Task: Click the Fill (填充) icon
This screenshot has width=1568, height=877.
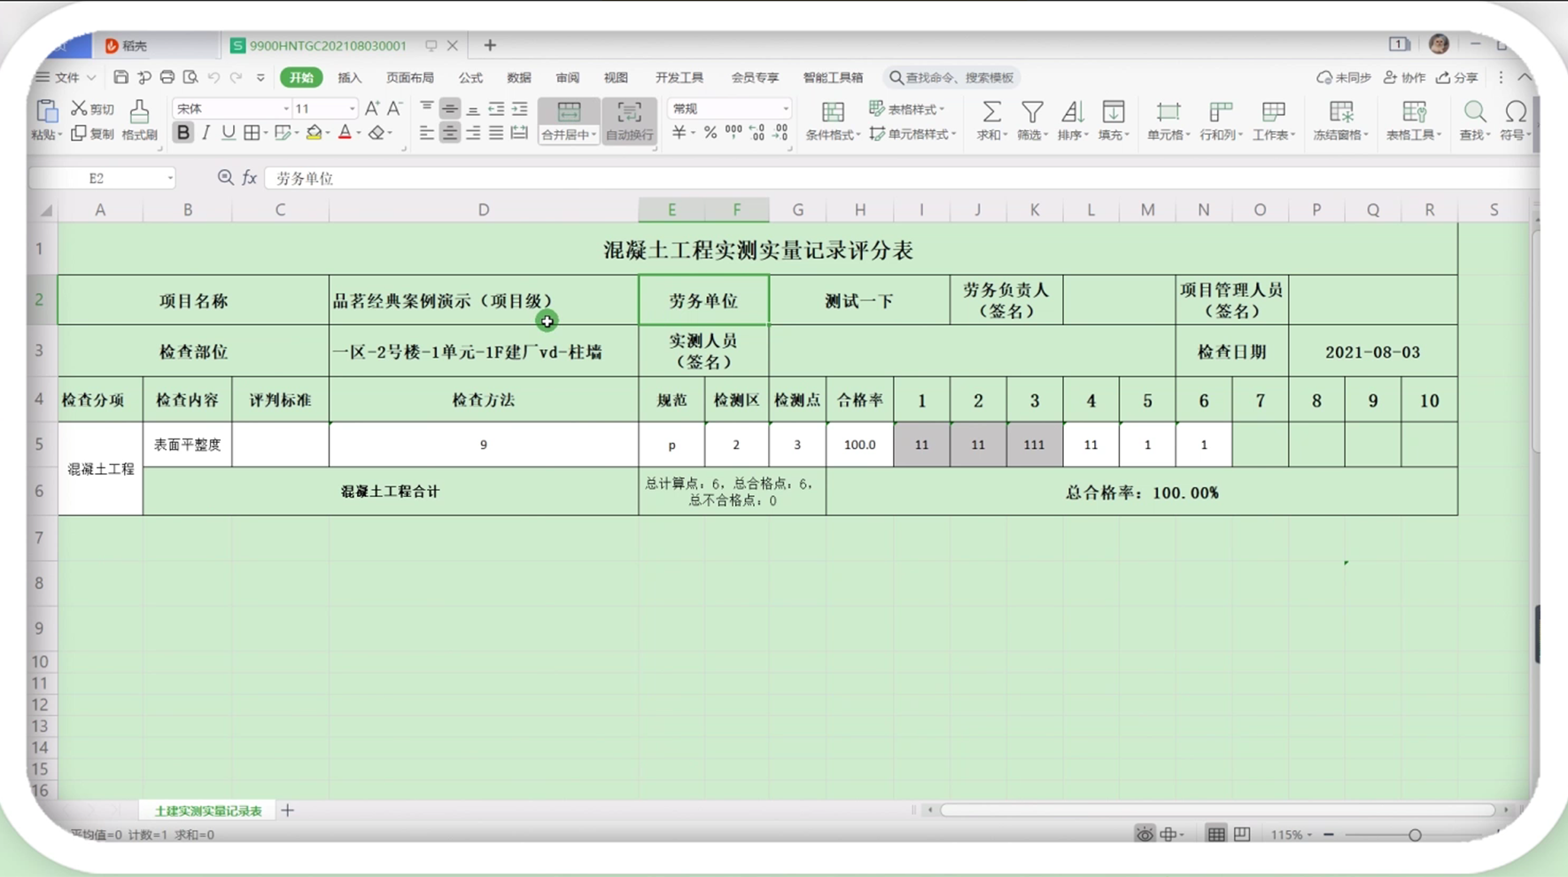Action: click(x=1114, y=112)
